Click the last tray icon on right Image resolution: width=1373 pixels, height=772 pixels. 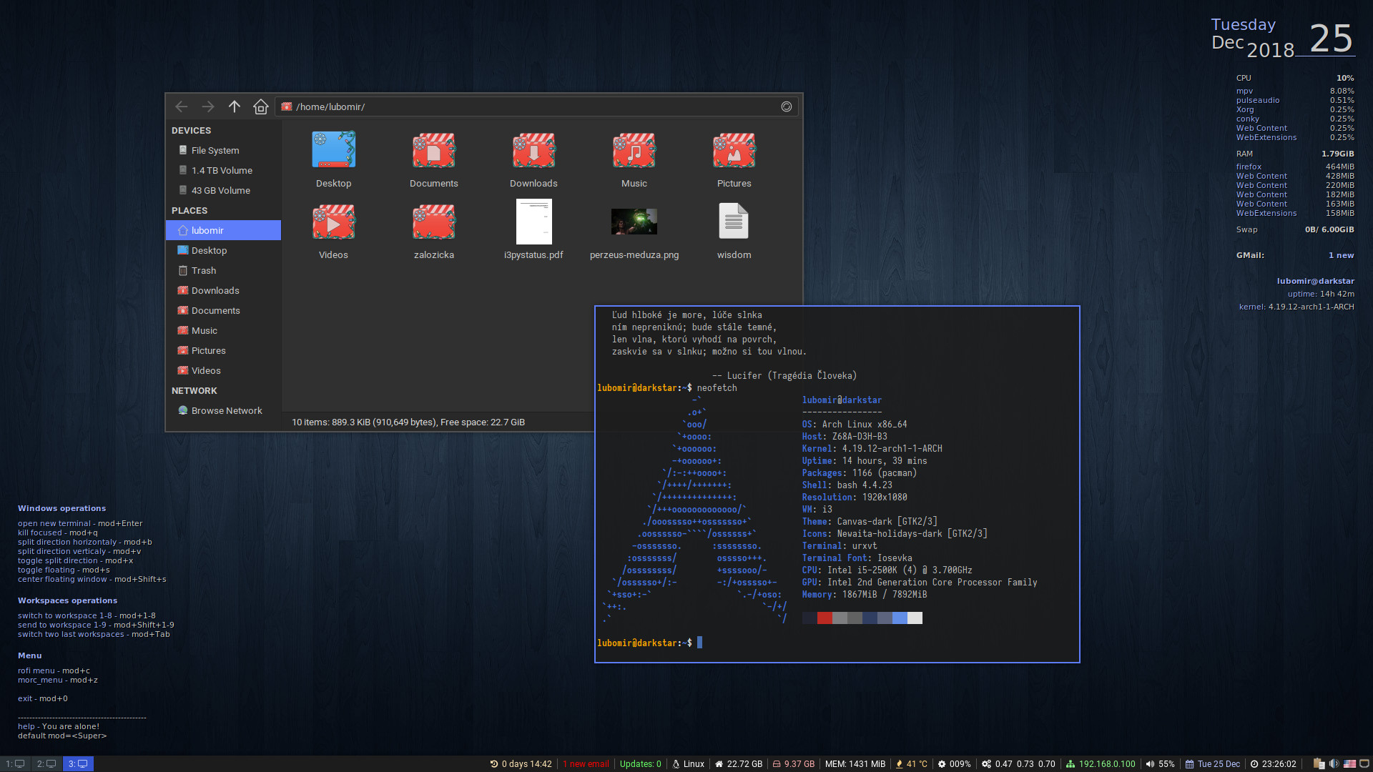tap(1364, 763)
